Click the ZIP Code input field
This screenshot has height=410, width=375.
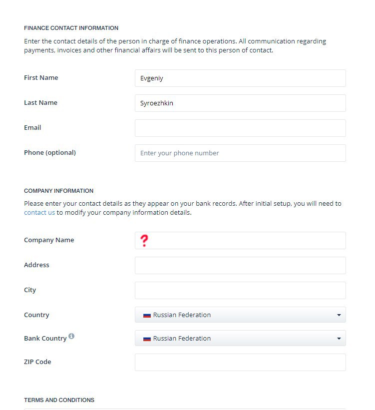click(x=240, y=362)
